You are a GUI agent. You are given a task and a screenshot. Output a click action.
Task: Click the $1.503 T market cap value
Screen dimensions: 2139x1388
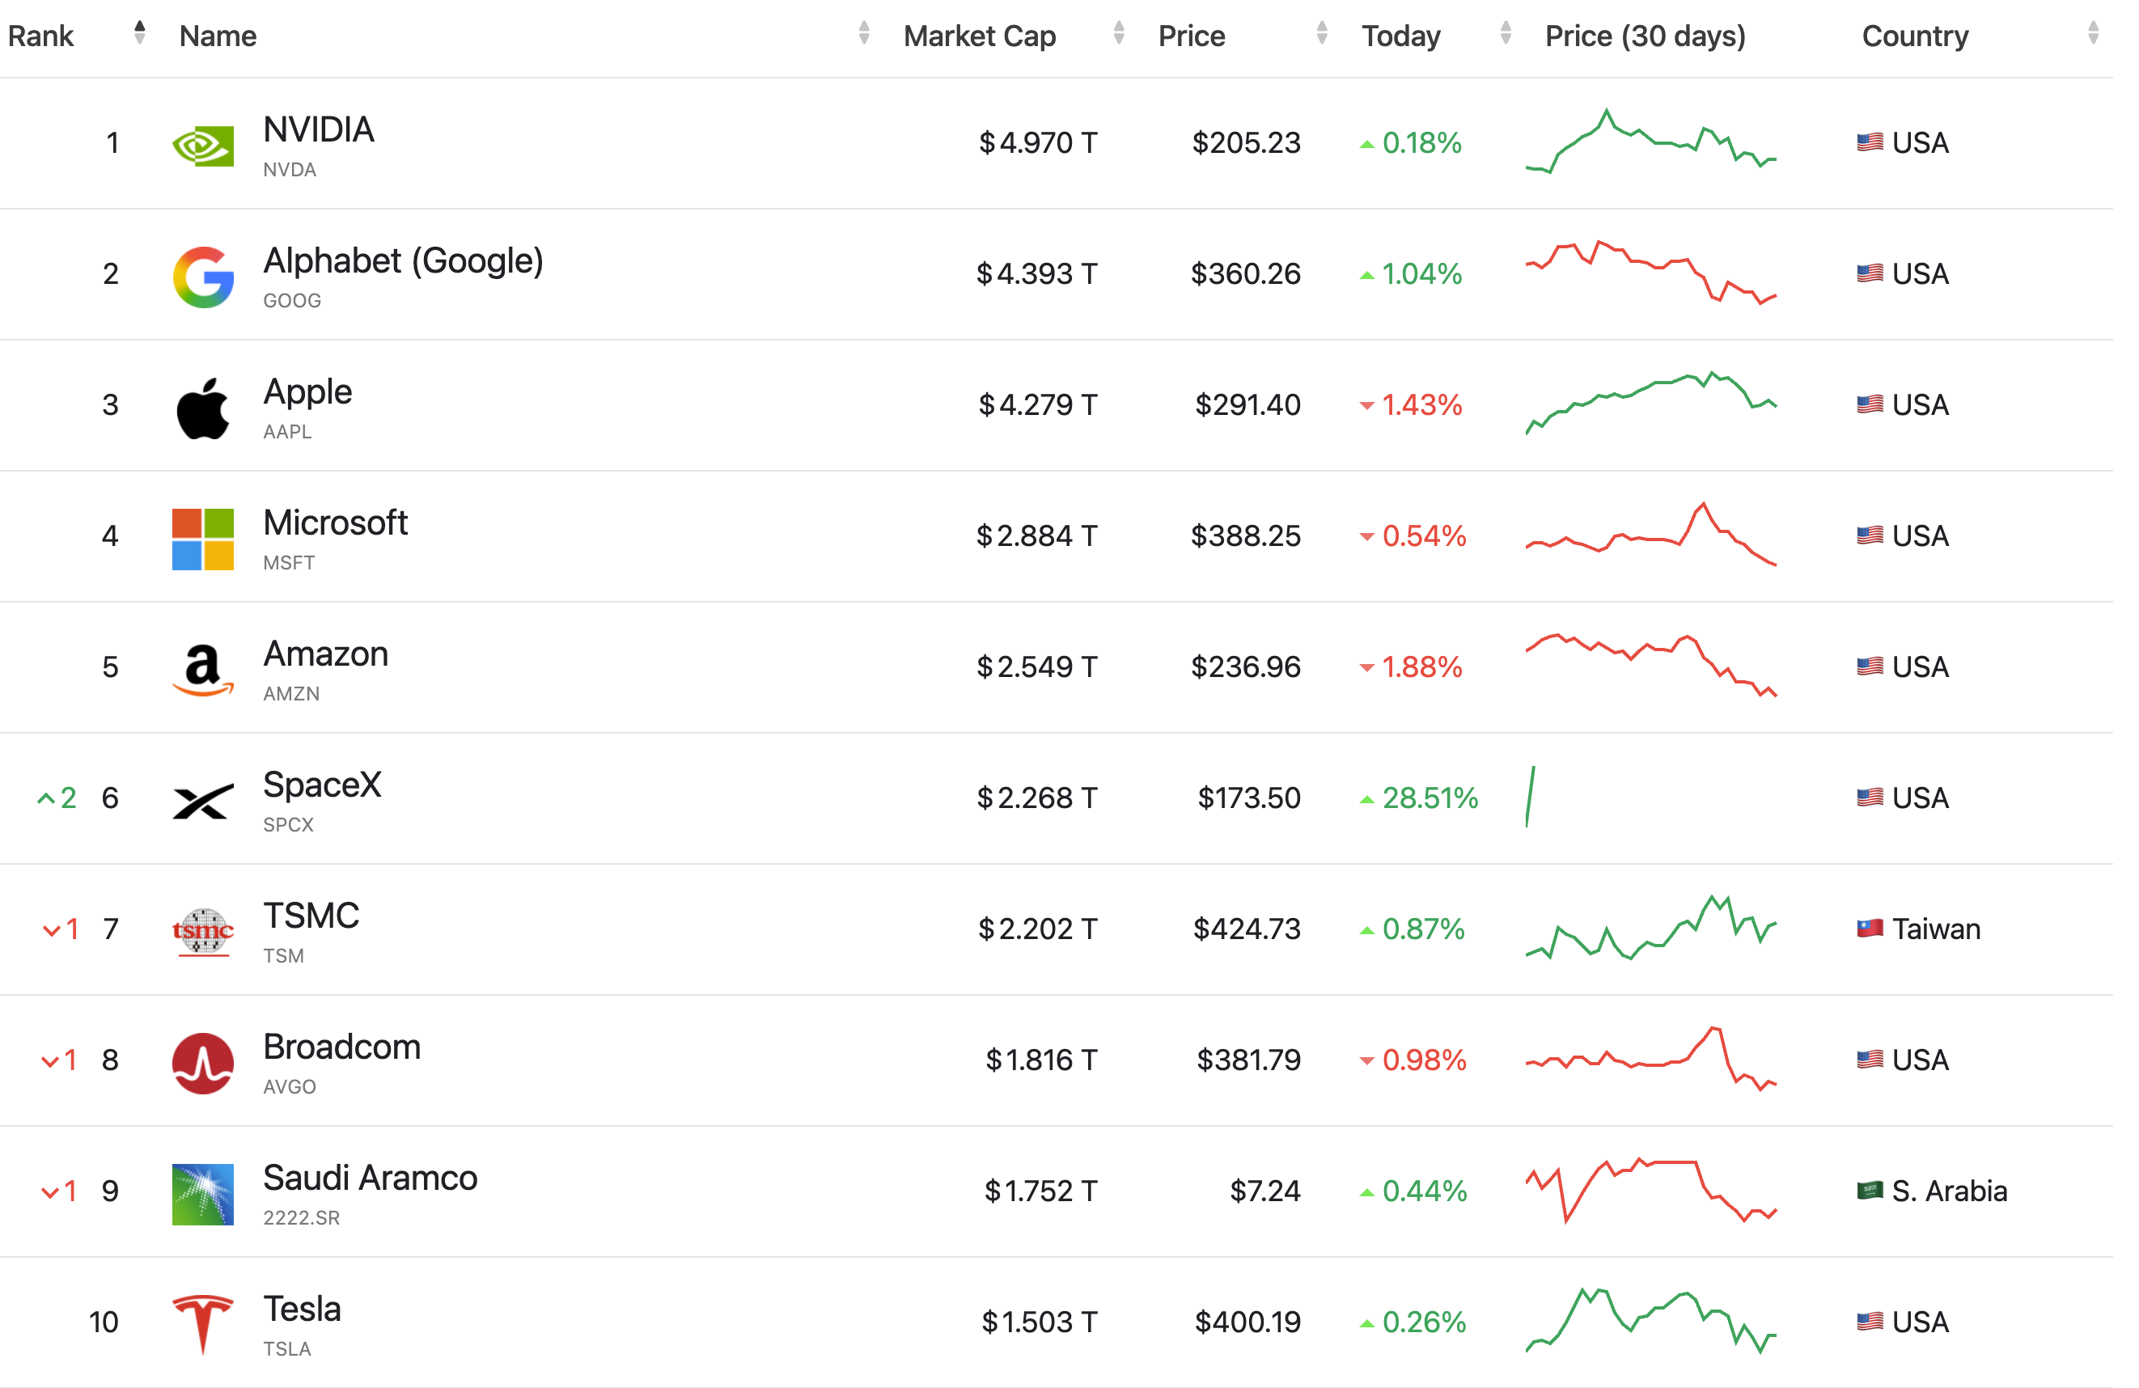pos(1040,1321)
